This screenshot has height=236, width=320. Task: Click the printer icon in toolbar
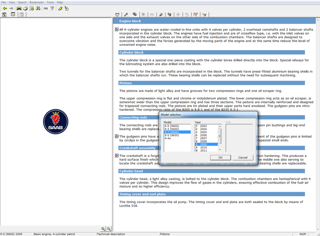pos(25,8)
